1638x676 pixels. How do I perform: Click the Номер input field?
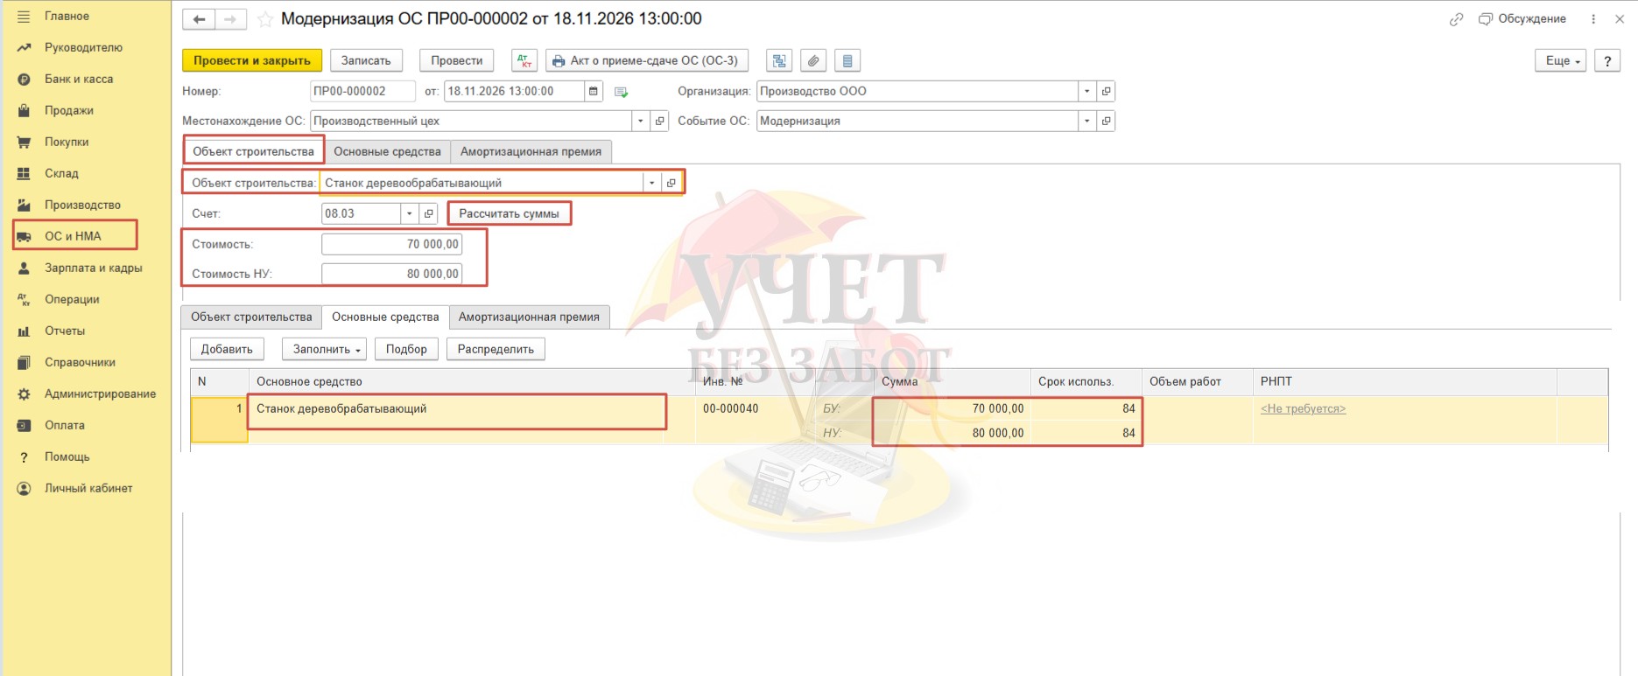(362, 91)
